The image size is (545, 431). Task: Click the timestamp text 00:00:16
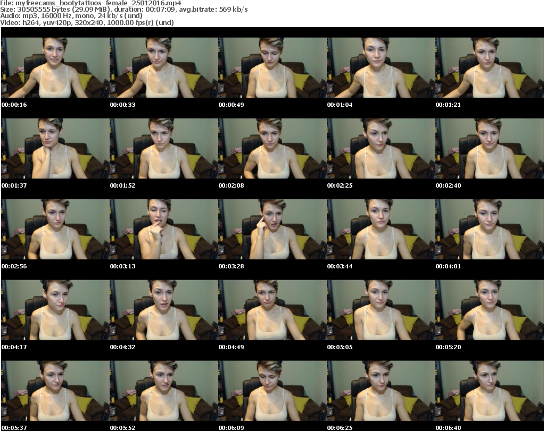(14, 105)
